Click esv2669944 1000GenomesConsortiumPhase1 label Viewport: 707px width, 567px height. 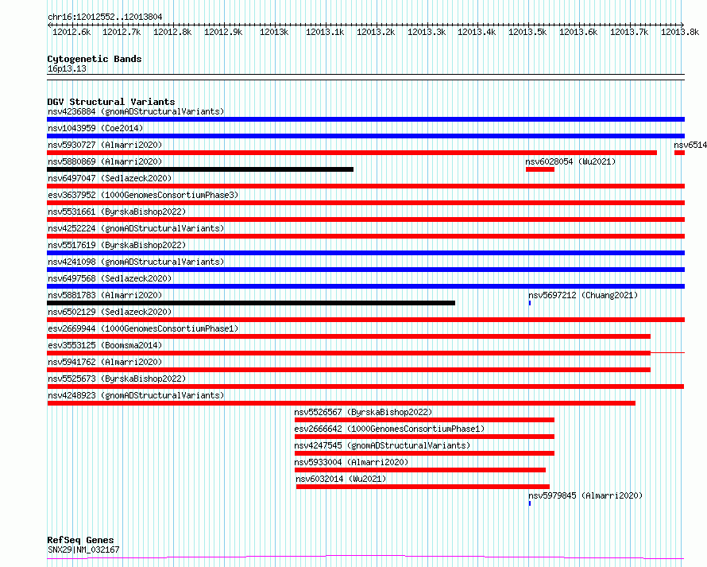point(143,328)
